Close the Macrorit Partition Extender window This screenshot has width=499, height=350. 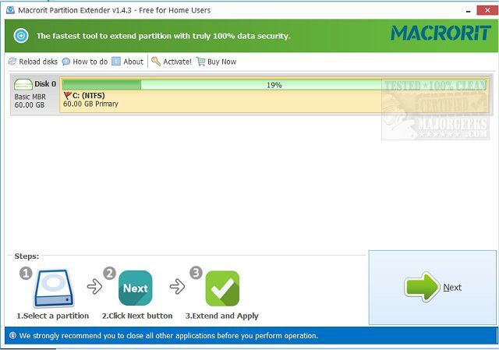[x=487, y=10]
